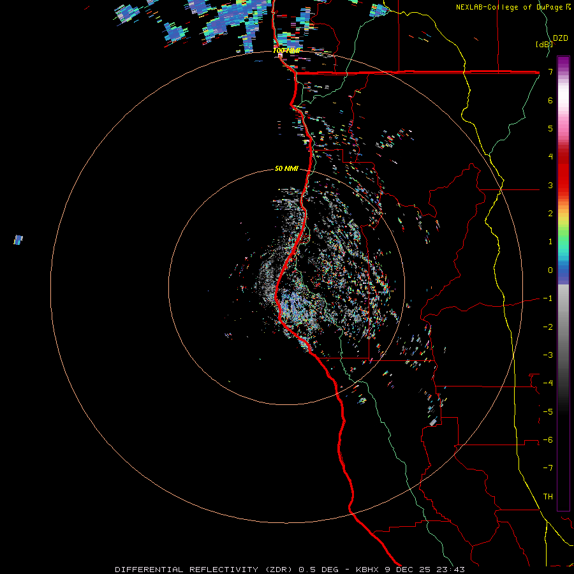The width and height of the screenshot is (574, 574).
Task: Click the -4 value on the color scale
Action: 548,383
